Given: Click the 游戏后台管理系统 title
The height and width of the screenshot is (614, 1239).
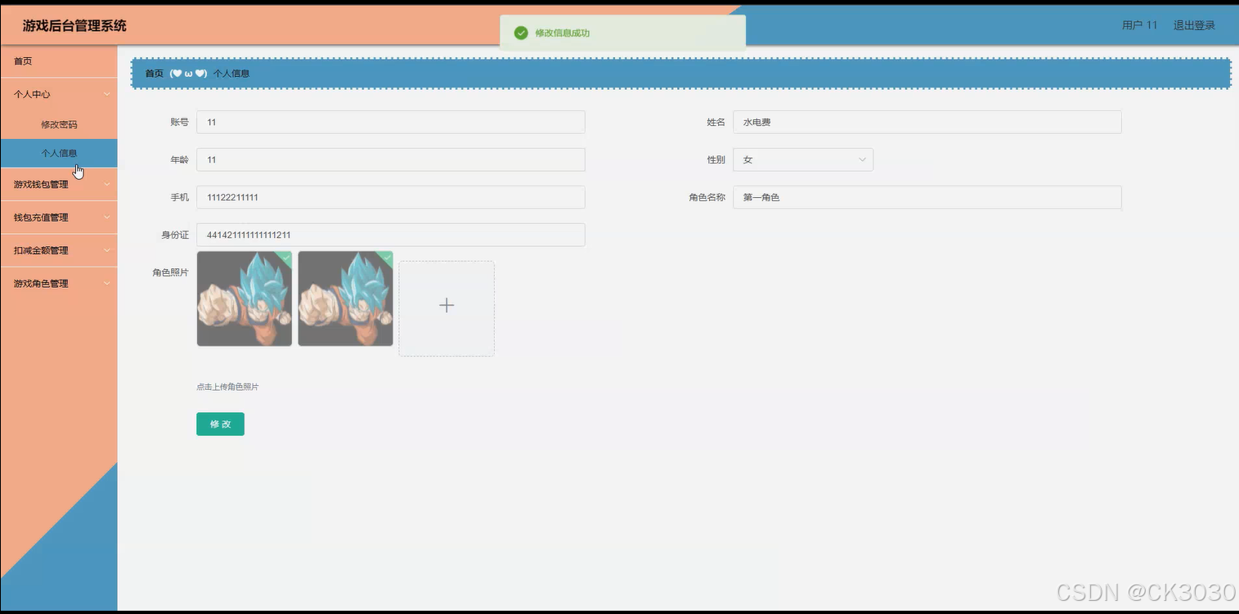Looking at the screenshot, I should (74, 25).
